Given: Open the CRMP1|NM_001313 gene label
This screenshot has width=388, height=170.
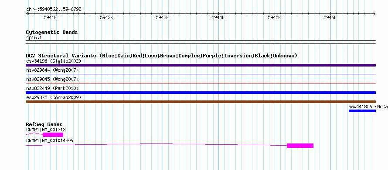Looking at the screenshot, I should (x=46, y=130).
